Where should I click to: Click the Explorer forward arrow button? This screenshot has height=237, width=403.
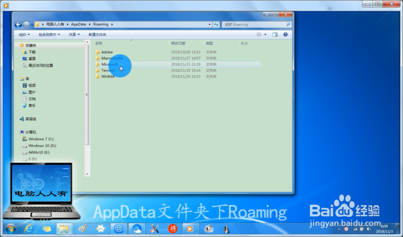26,25
